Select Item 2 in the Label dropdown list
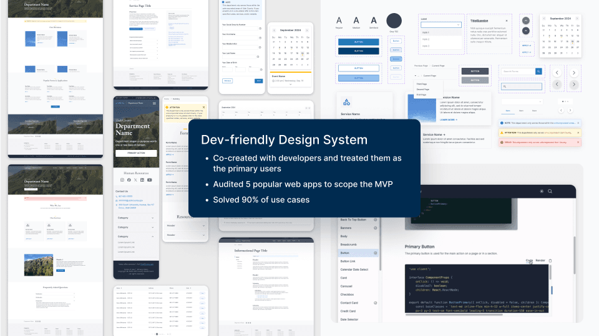This screenshot has width=599, height=336. [441, 39]
